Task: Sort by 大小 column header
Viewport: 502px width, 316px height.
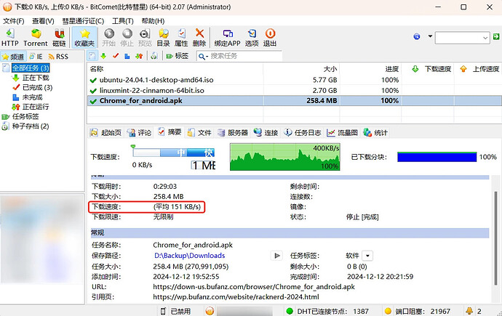Action: coord(301,69)
